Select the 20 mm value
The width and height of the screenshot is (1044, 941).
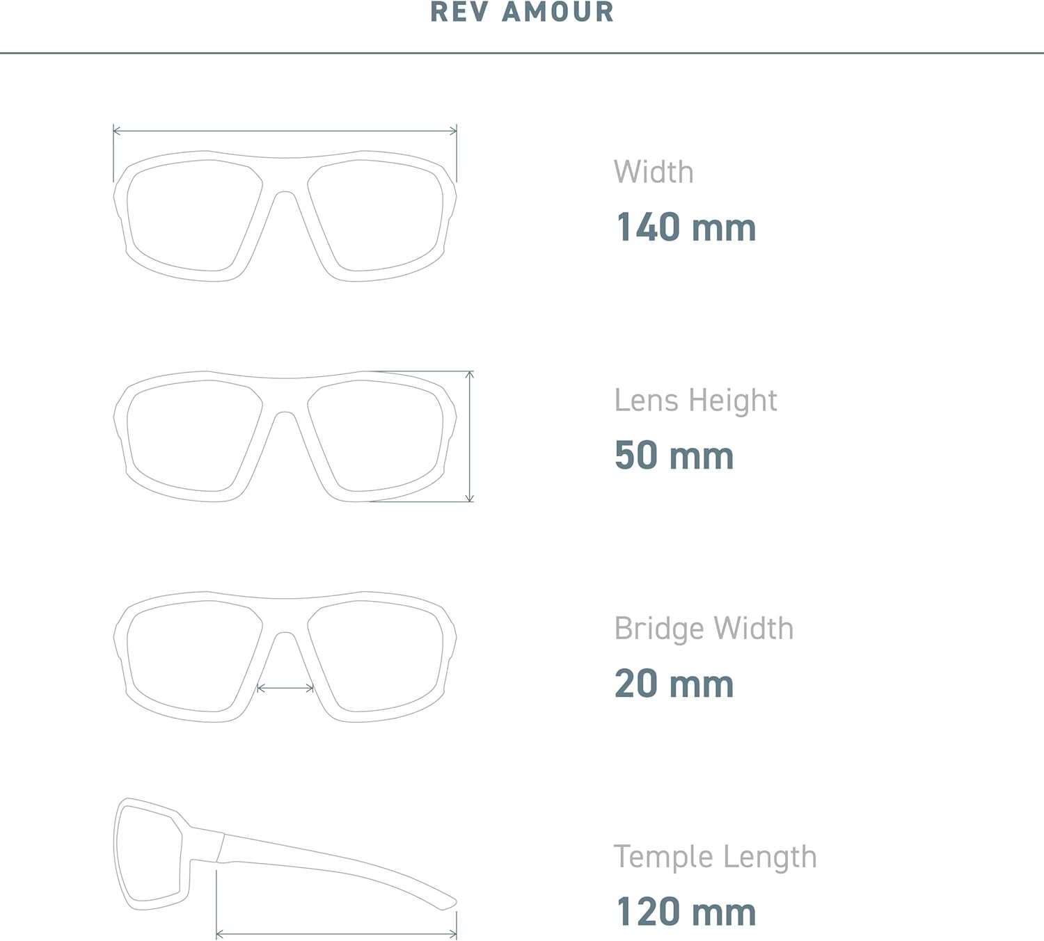pos(674,684)
